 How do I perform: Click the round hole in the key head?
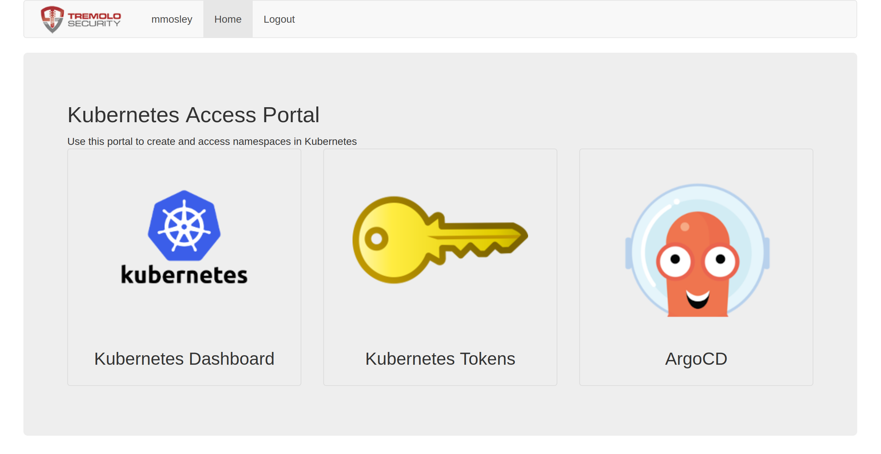376,239
